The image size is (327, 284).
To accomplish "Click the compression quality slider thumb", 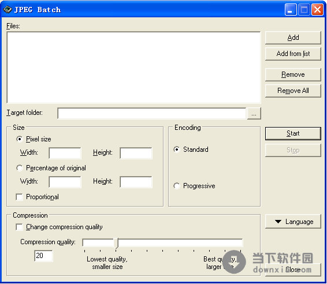I will tap(117, 244).
